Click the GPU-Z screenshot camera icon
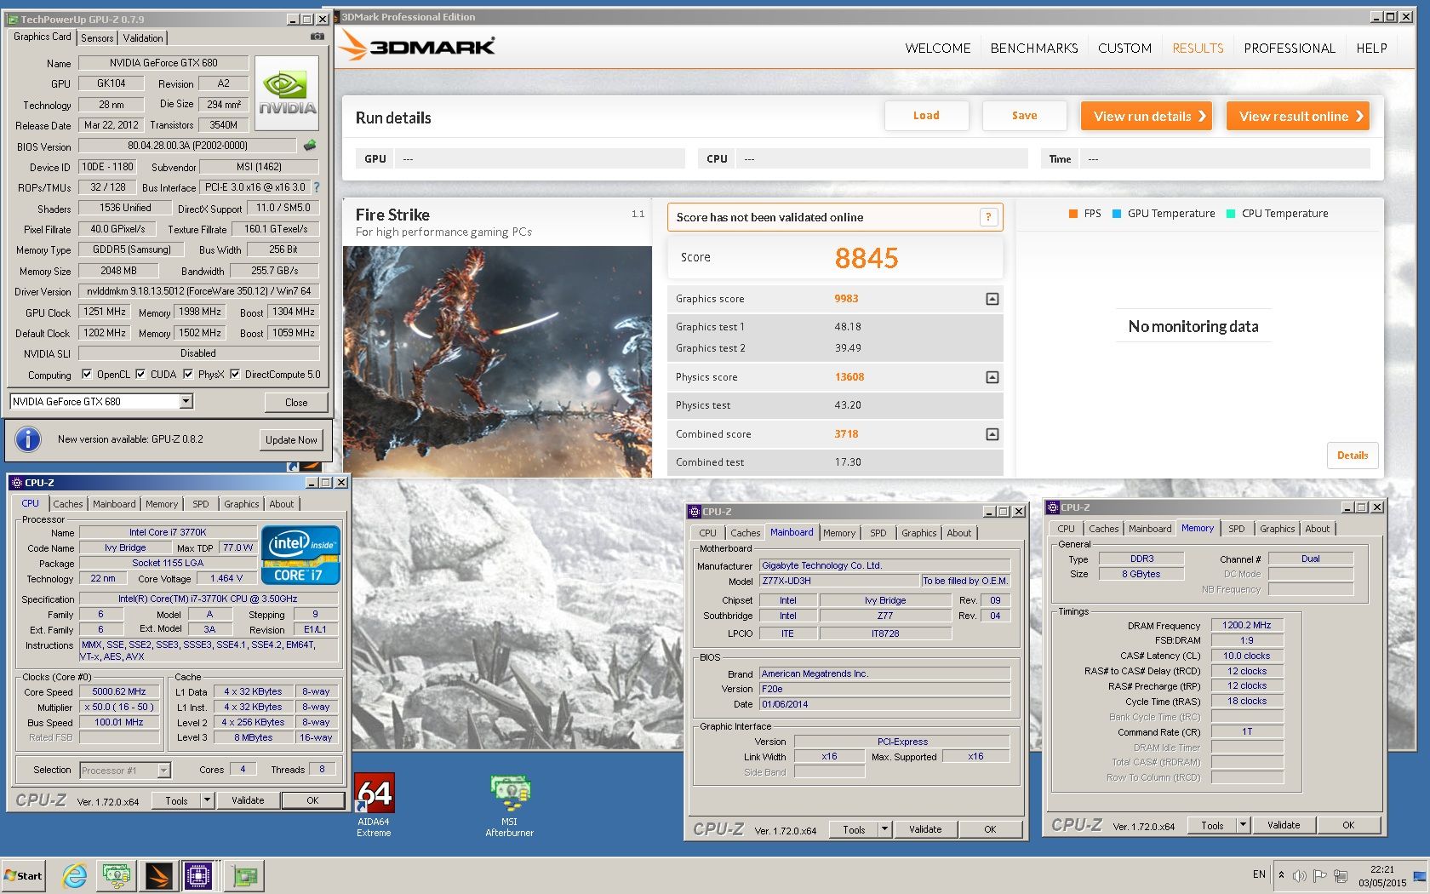Screen dimensions: 1430x894 [x=317, y=37]
